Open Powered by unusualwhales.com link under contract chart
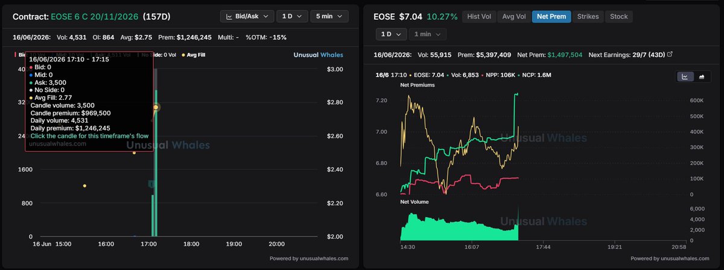 pyautogui.click(x=309, y=259)
